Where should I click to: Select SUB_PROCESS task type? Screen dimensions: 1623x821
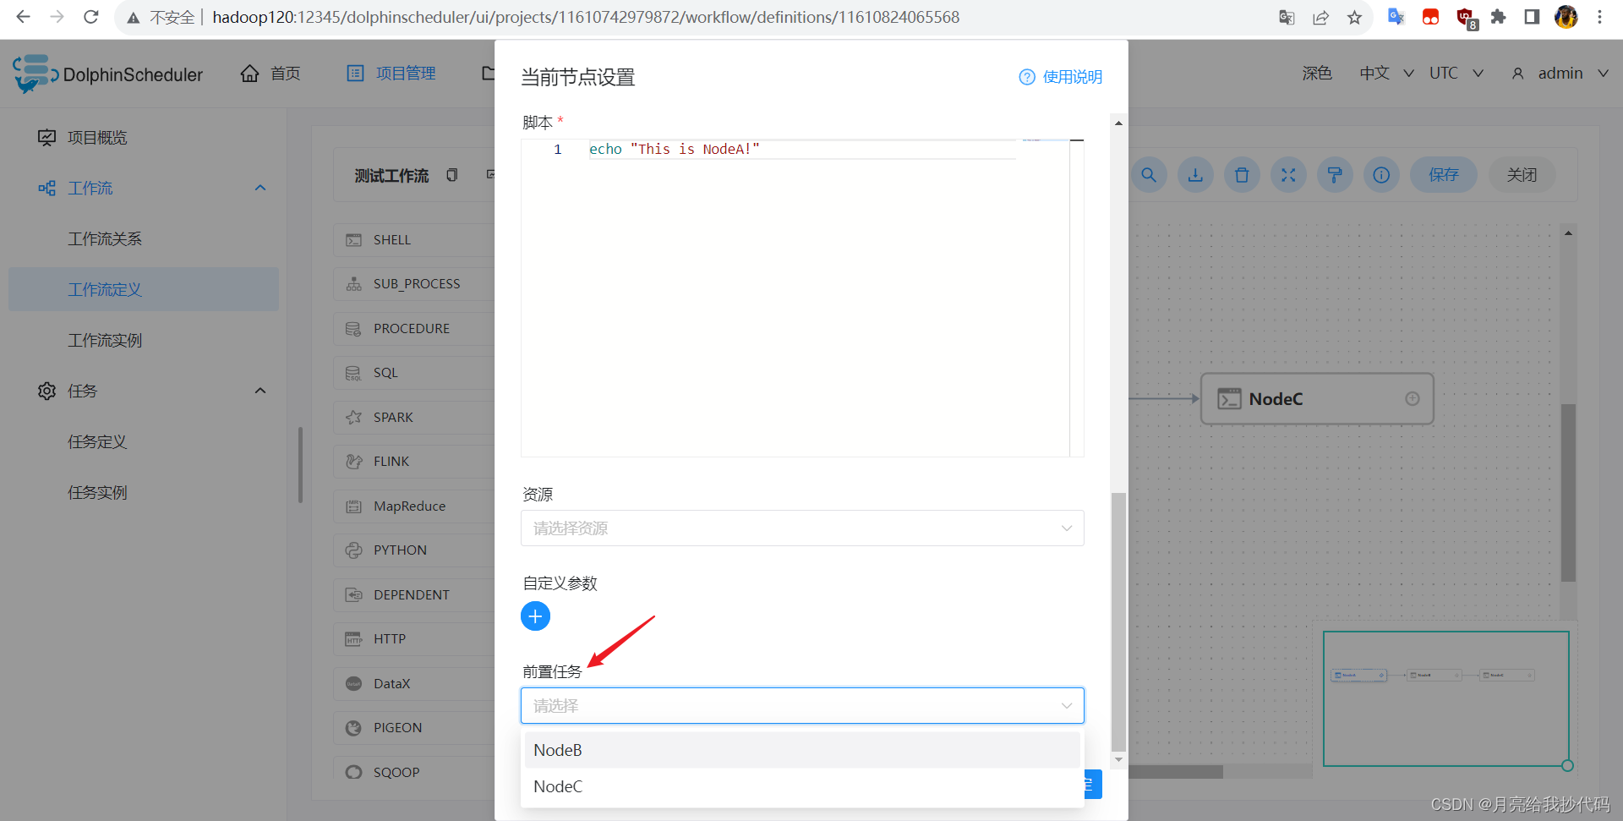(x=414, y=284)
